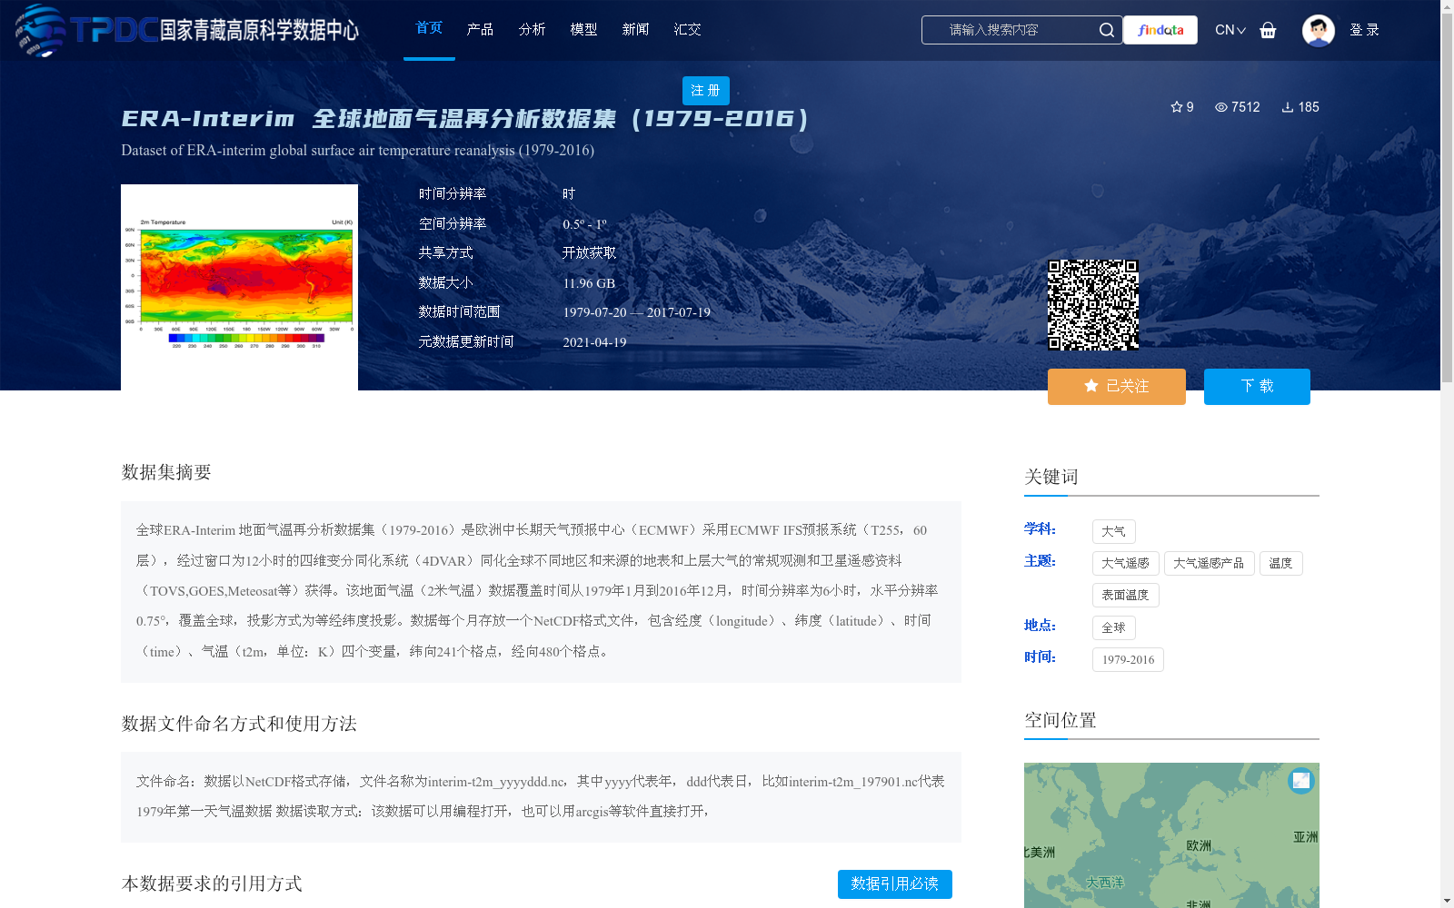Viewport: 1454px width, 908px height.
Task: Click the eye views count icon
Action: coord(1221,107)
